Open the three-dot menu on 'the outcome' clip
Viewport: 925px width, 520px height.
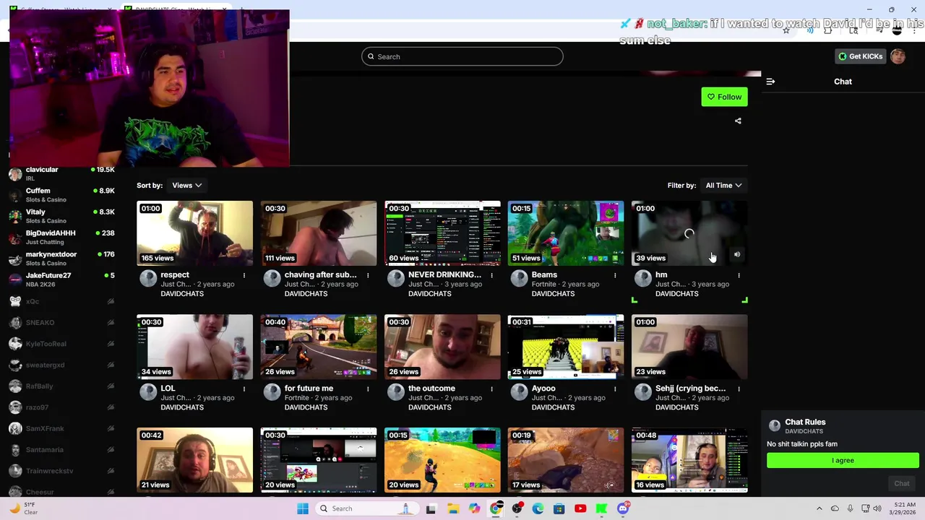pos(491,389)
